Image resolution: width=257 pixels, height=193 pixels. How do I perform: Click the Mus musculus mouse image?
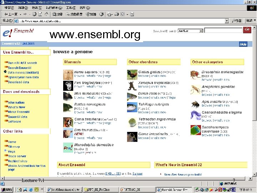(68, 96)
